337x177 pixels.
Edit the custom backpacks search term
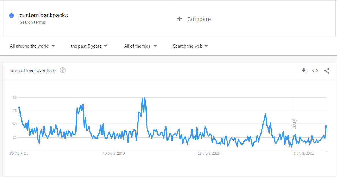[44, 15]
